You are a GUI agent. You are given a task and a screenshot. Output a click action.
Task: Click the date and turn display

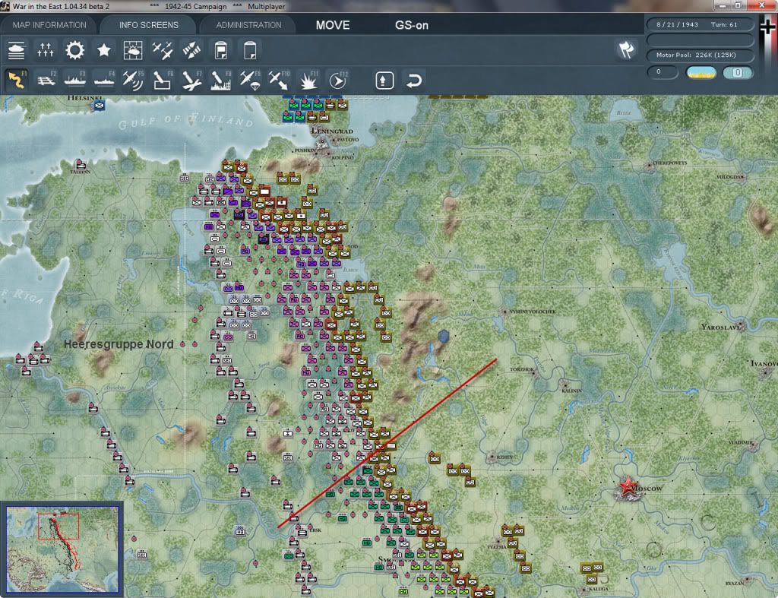click(x=700, y=24)
